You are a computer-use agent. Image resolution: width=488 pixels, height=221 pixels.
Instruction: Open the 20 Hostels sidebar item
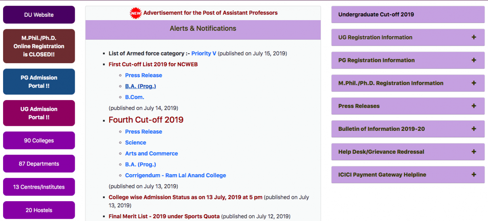pos(39,210)
